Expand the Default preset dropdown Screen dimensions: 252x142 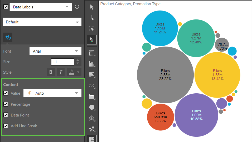click(42, 22)
